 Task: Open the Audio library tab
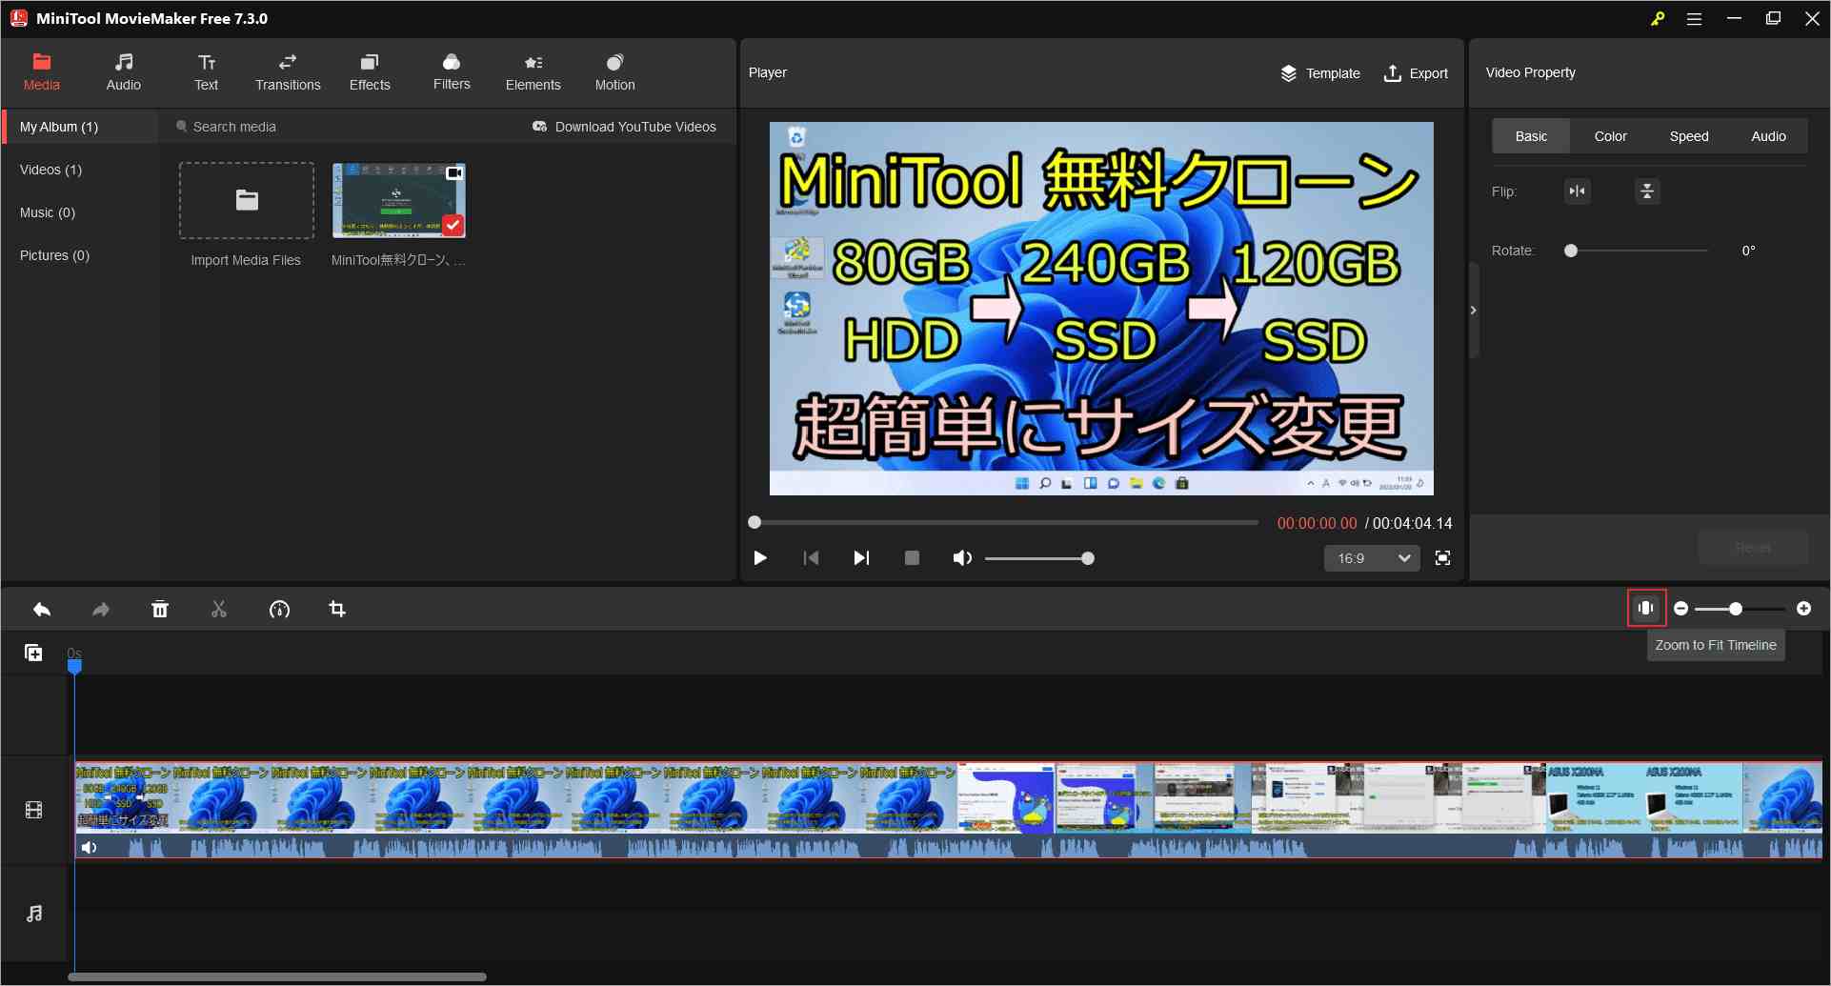click(x=124, y=72)
